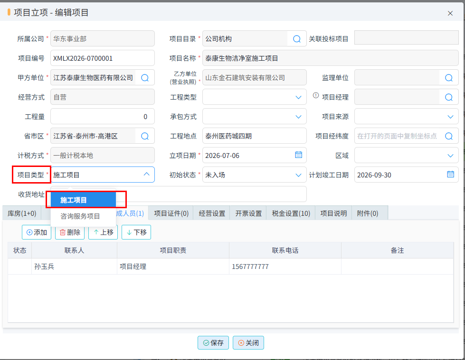Click the 项目编号 input field
Screen dimensions: 465x360
(x=103, y=58)
